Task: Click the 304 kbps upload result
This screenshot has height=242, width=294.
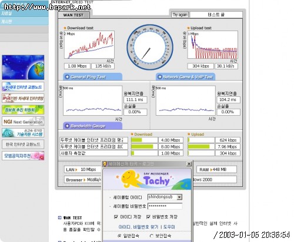Action: coord(201,66)
